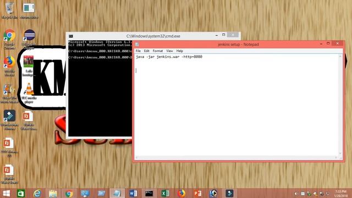
Task: Maximize the cmd.exe window
Action: [224, 35]
